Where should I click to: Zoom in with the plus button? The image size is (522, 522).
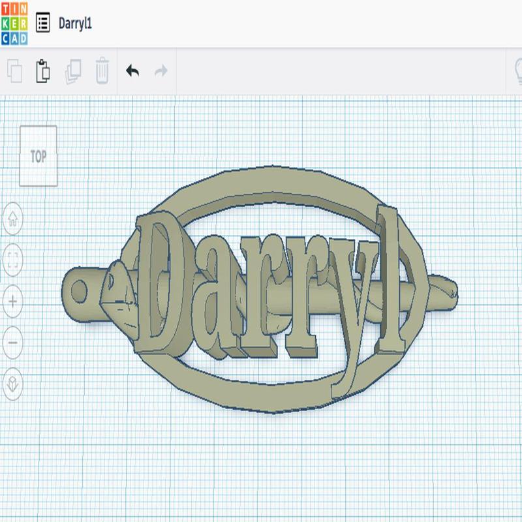[x=12, y=301]
